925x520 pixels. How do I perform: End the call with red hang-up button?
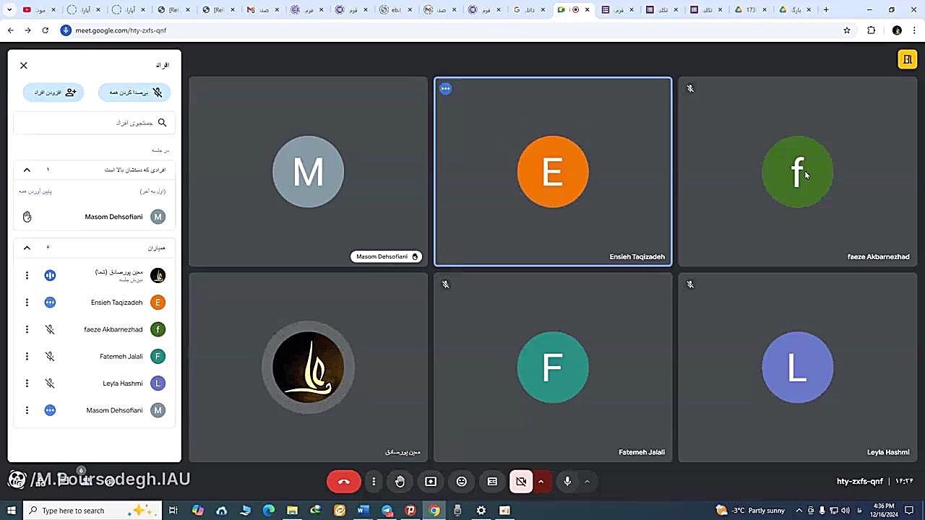pyautogui.click(x=344, y=482)
